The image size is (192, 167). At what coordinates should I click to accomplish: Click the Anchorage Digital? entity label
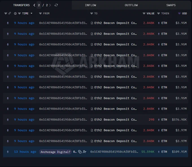55,152
